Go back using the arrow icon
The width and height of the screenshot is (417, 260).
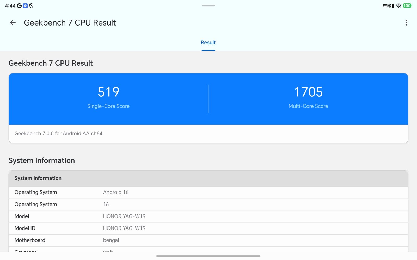13,23
